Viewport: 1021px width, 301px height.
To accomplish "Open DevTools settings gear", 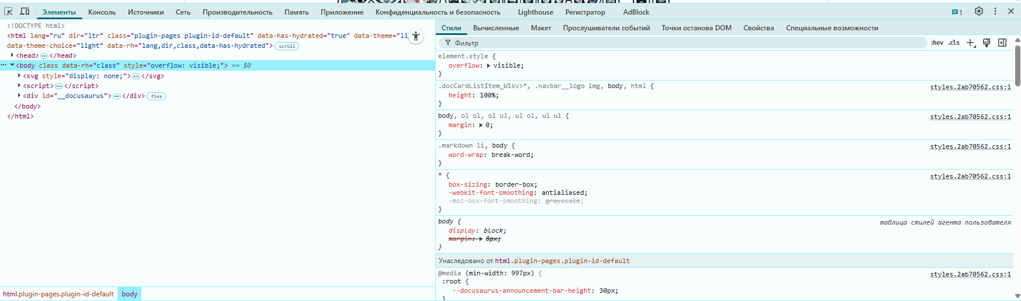I will point(979,12).
